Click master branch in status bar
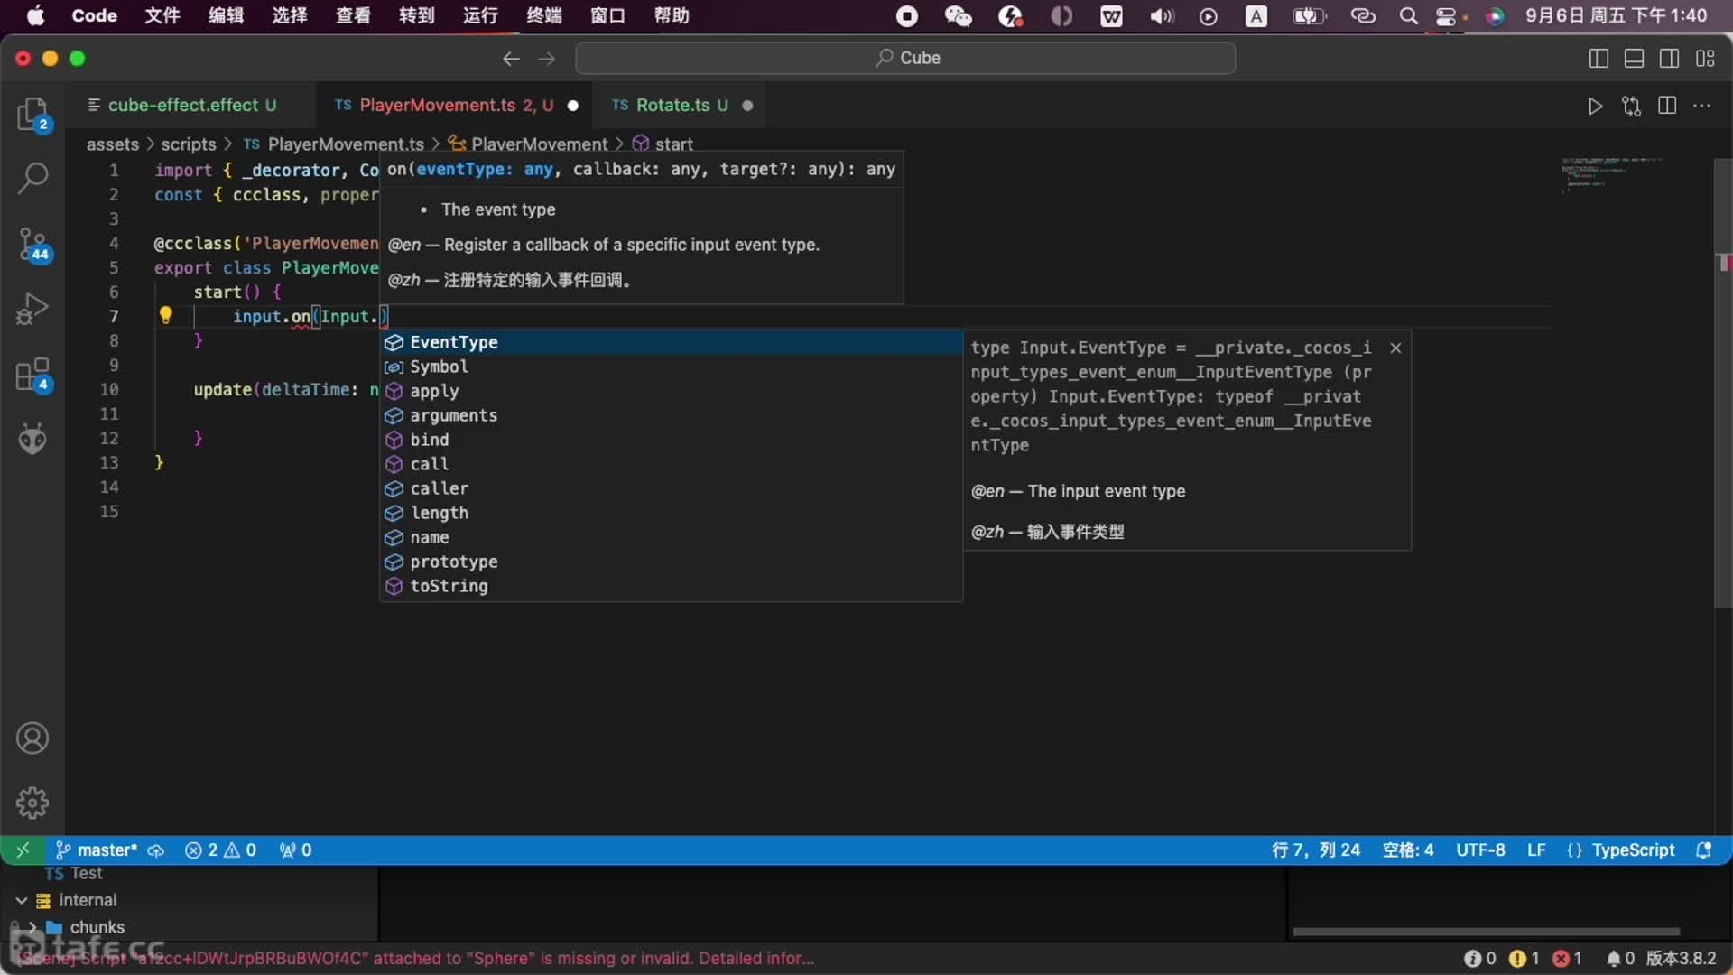Image resolution: width=1733 pixels, height=975 pixels. pos(97,850)
